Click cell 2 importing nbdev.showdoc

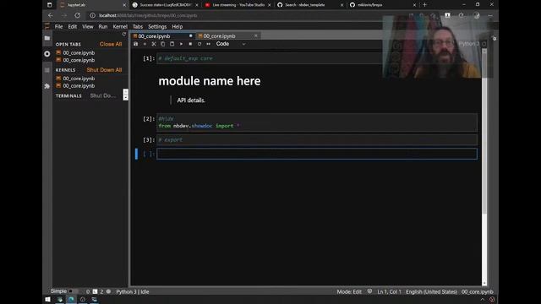click(x=317, y=122)
